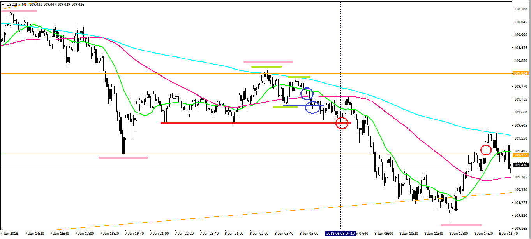This screenshot has width=531, height=239.
Task: Click the 109.770 price axis label
Action: pos(520,86)
